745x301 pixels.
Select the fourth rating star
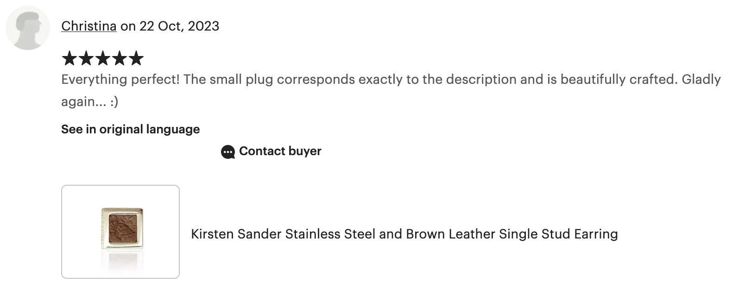(x=120, y=58)
